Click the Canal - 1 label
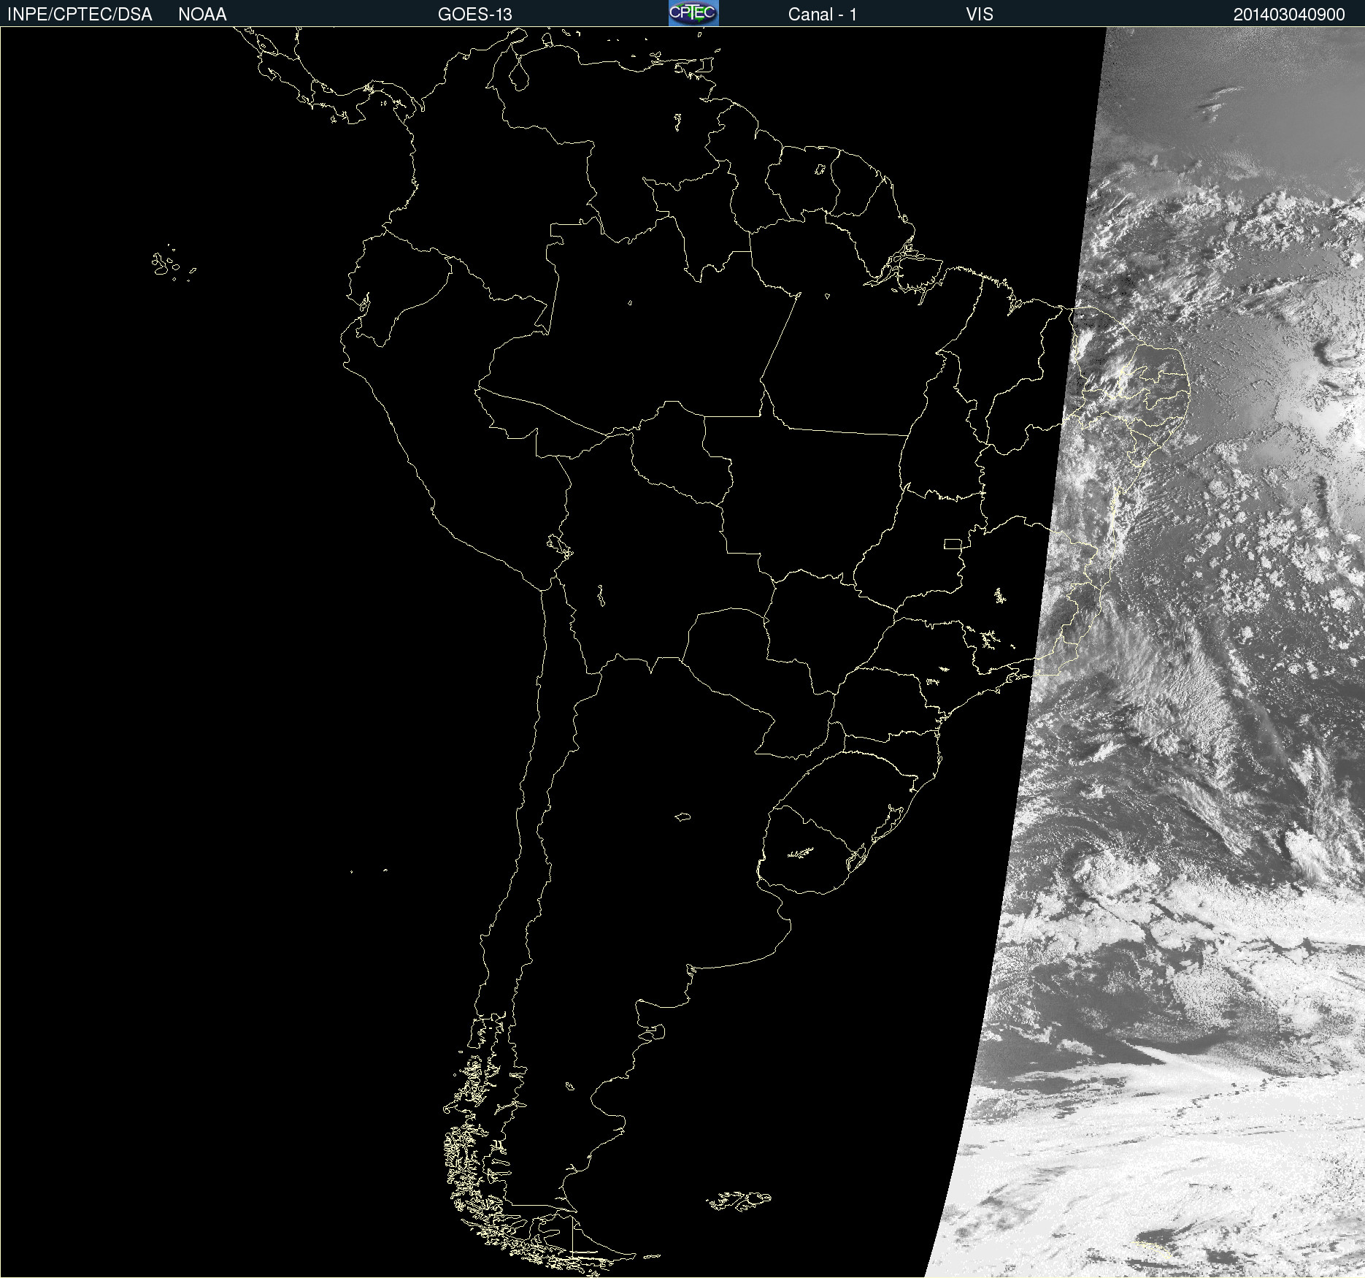Screen dimensions: 1365x1278 [x=822, y=15]
